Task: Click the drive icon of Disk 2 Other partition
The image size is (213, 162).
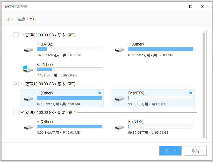Action: (28, 127)
